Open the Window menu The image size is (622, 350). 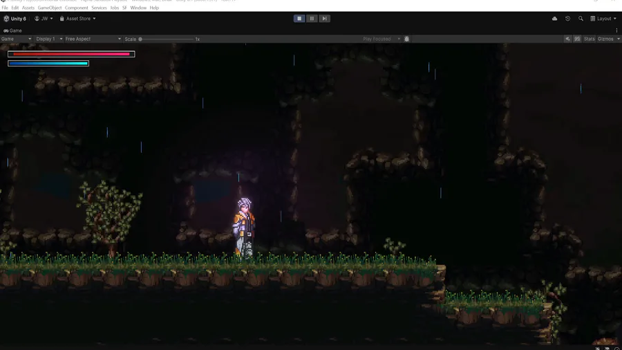click(138, 8)
